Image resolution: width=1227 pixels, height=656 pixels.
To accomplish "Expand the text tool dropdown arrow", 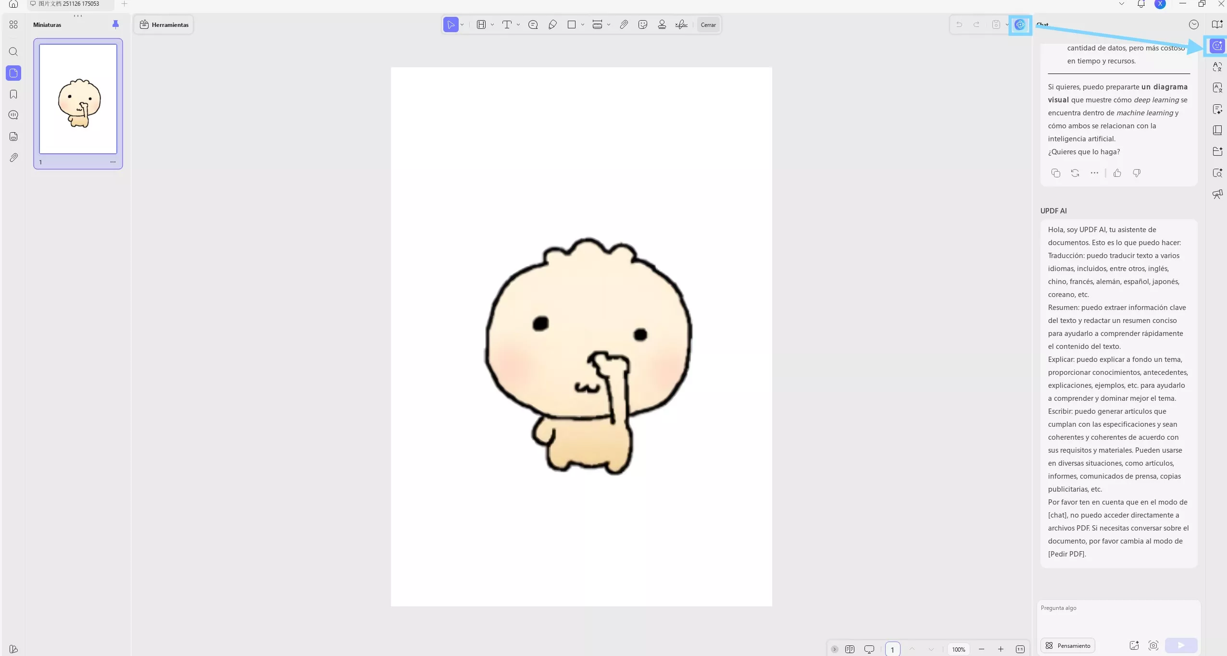I will [518, 25].
